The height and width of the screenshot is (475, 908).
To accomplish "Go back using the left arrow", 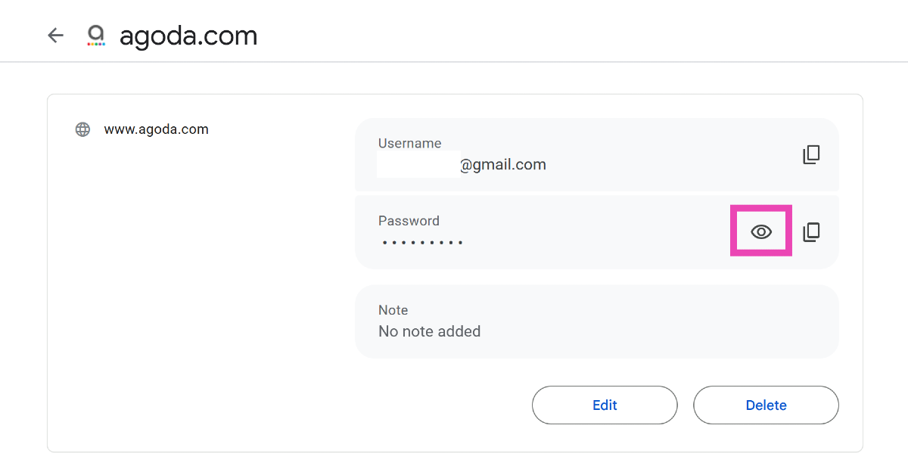I will 55,36.
